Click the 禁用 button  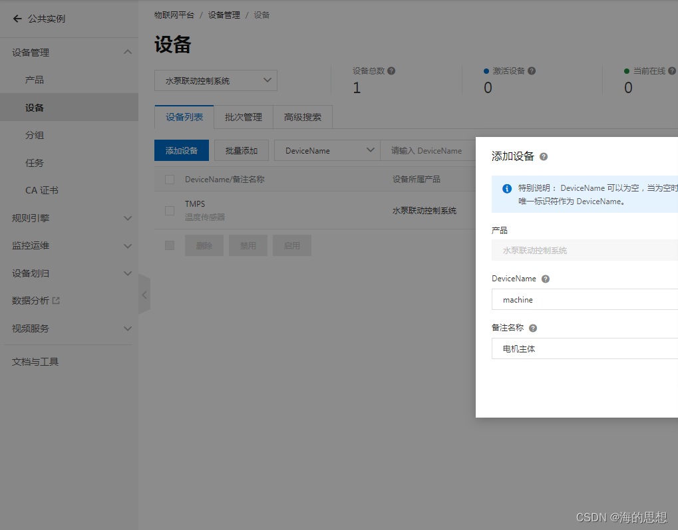tap(248, 245)
